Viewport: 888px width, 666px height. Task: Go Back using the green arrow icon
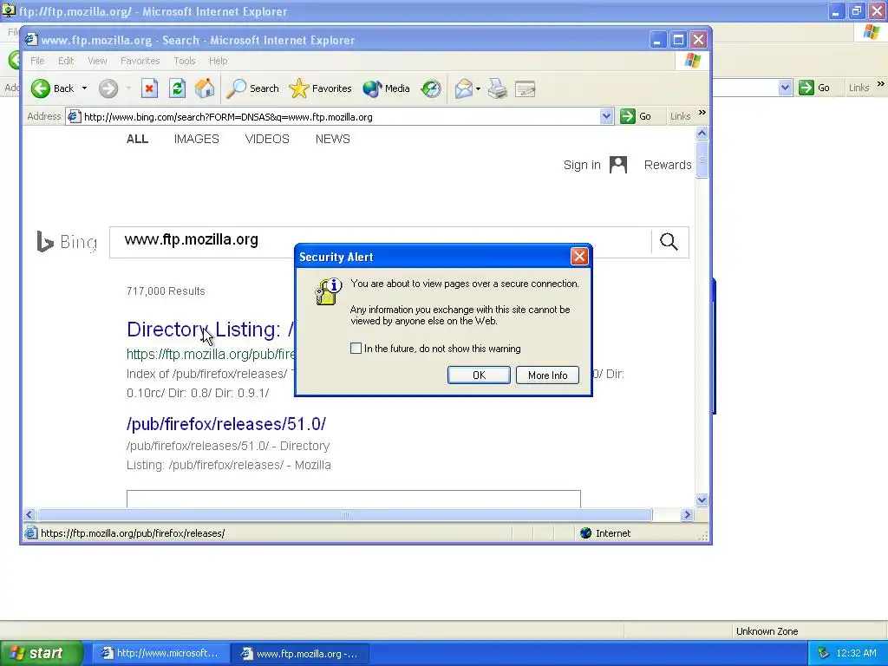coord(41,88)
